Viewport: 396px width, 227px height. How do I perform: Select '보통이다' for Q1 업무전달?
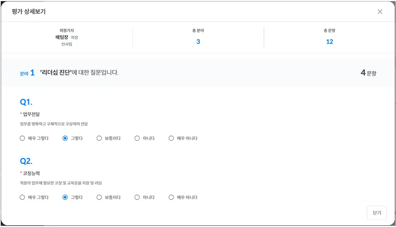99,138
